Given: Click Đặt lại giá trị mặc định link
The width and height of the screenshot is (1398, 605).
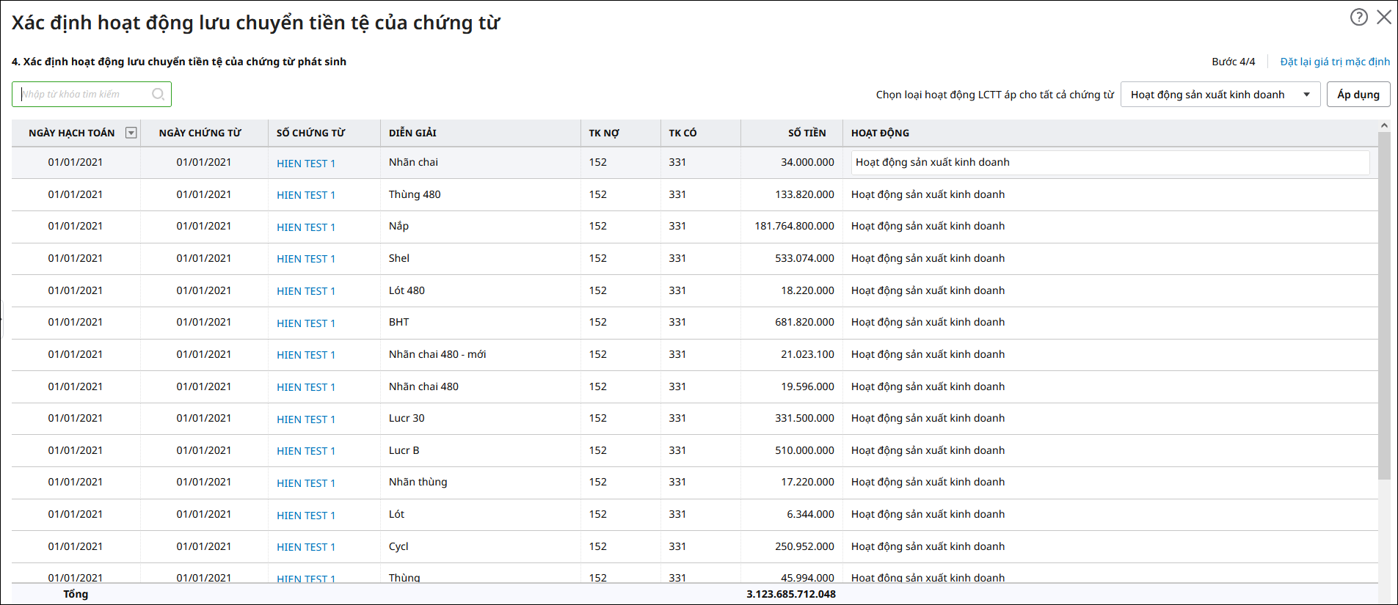Looking at the screenshot, I should (1334, 62).
